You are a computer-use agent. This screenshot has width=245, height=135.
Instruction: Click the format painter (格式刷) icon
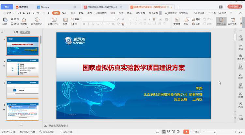point(23,20)
